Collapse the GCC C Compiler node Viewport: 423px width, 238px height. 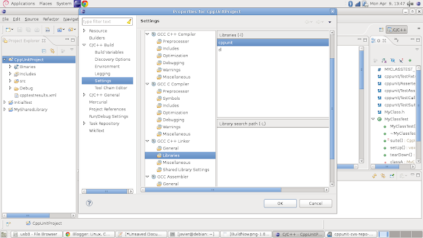(x=147, y=84)
